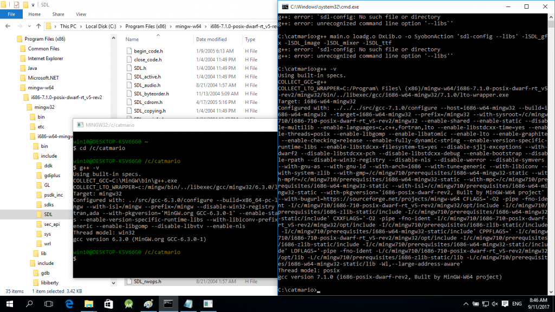Open Common Files folder in tree
This screenshot has height=312, width=555.
coord(43,48)
